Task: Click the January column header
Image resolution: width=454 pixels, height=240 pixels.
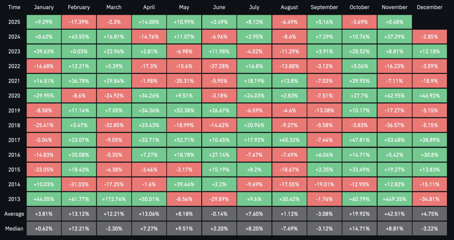Action: point(43,8)
